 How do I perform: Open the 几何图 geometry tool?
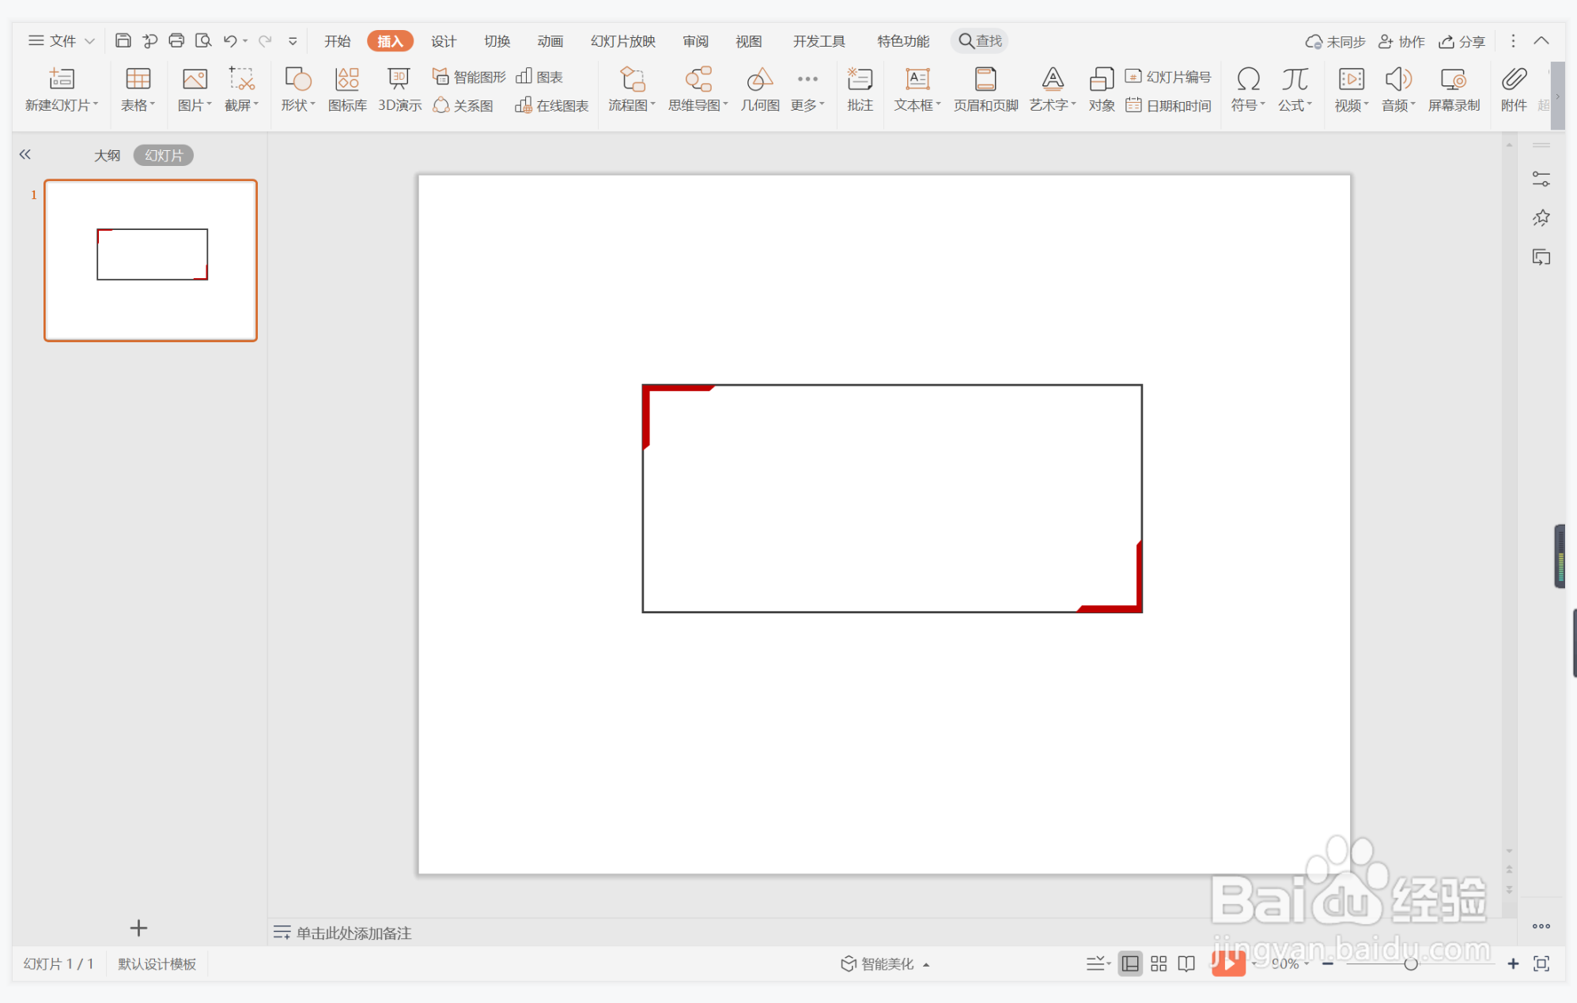pyautogui.click(x=759, y=89)
